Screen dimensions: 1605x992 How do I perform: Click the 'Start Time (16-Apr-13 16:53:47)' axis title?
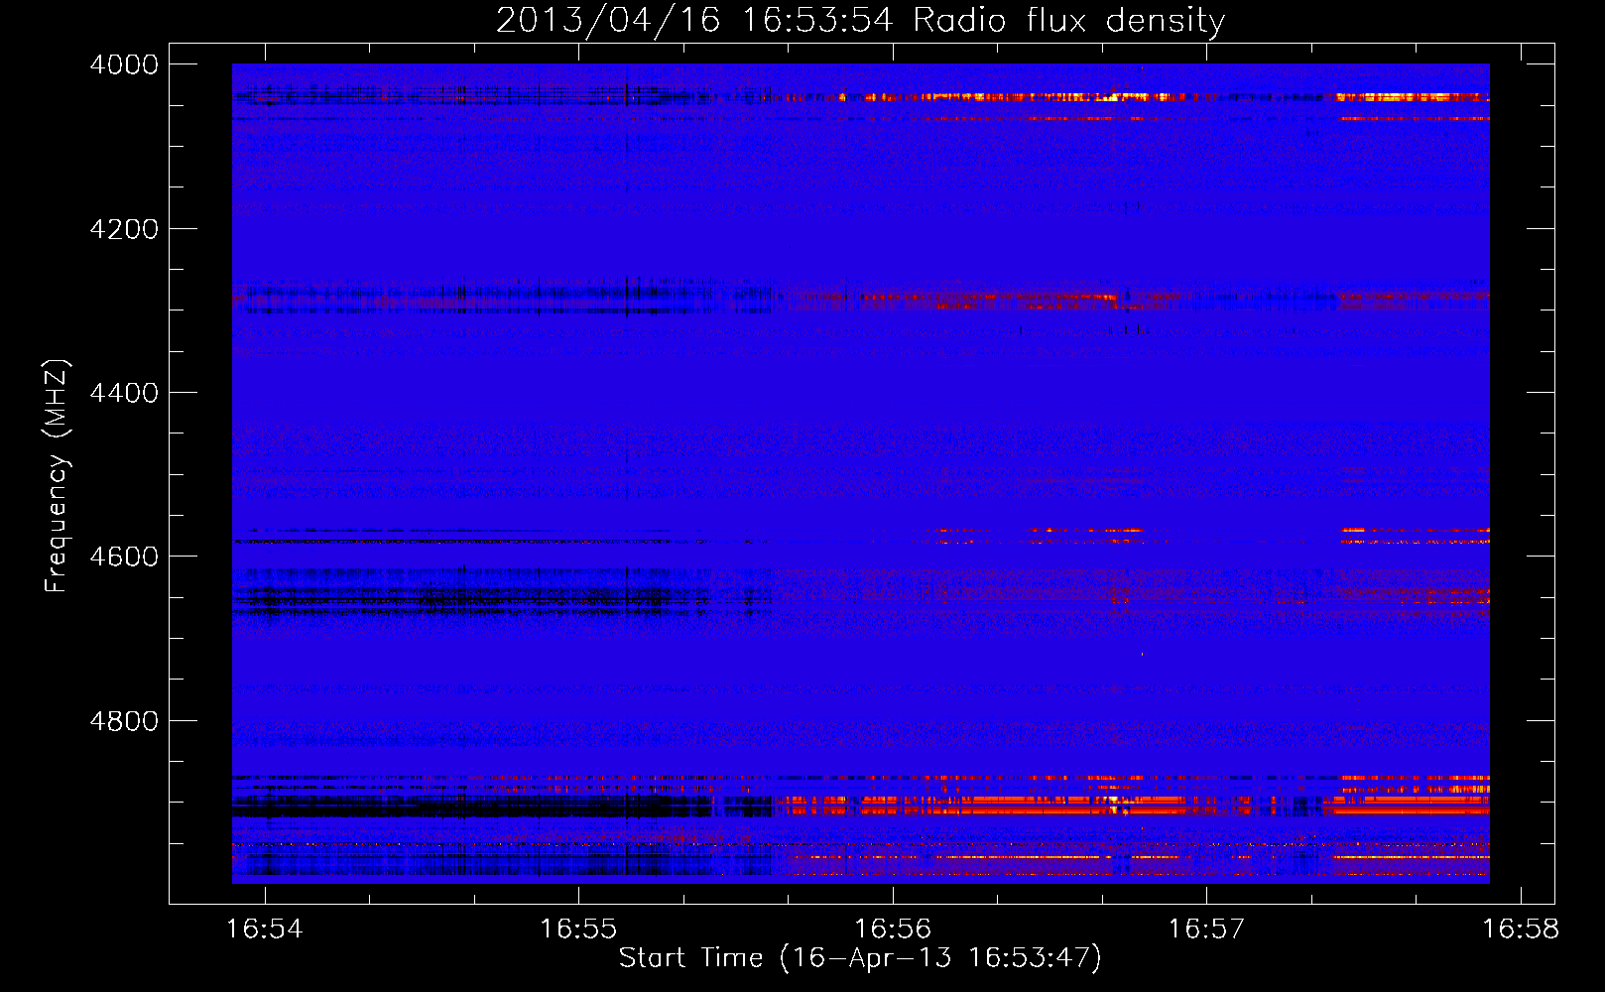pos(861,958)
